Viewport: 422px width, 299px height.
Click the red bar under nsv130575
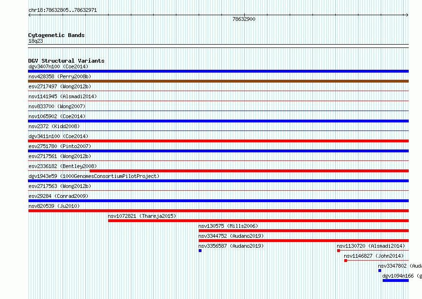click(303, 231)
